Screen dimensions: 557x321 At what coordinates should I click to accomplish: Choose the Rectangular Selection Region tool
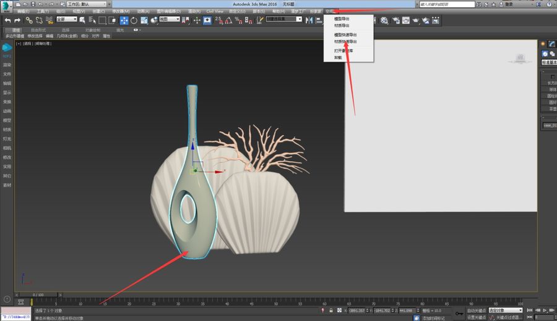click(102, 20)
